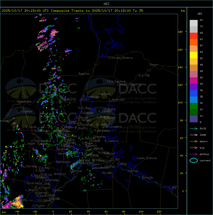Select the light orange 57-54 dBZ swatch
This screenshot has width=213, height=215.
pyautogui.click(x=194, y=49)
